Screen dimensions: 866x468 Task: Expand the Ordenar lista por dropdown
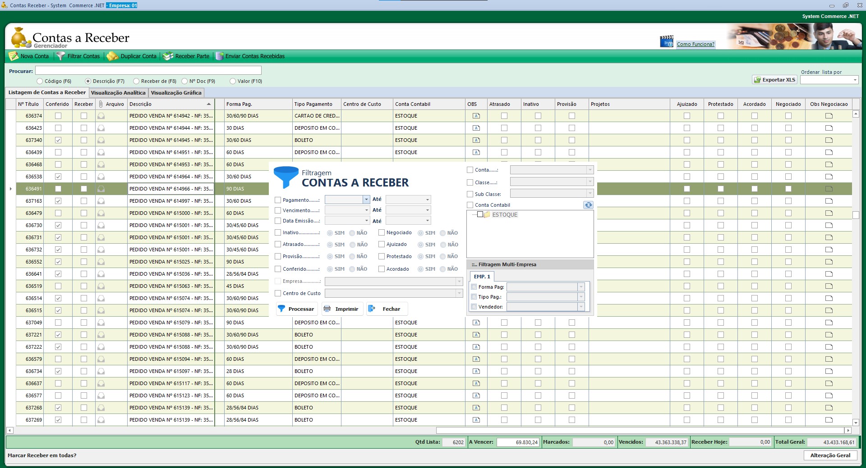pyautogui.click(x=855, y=80)
